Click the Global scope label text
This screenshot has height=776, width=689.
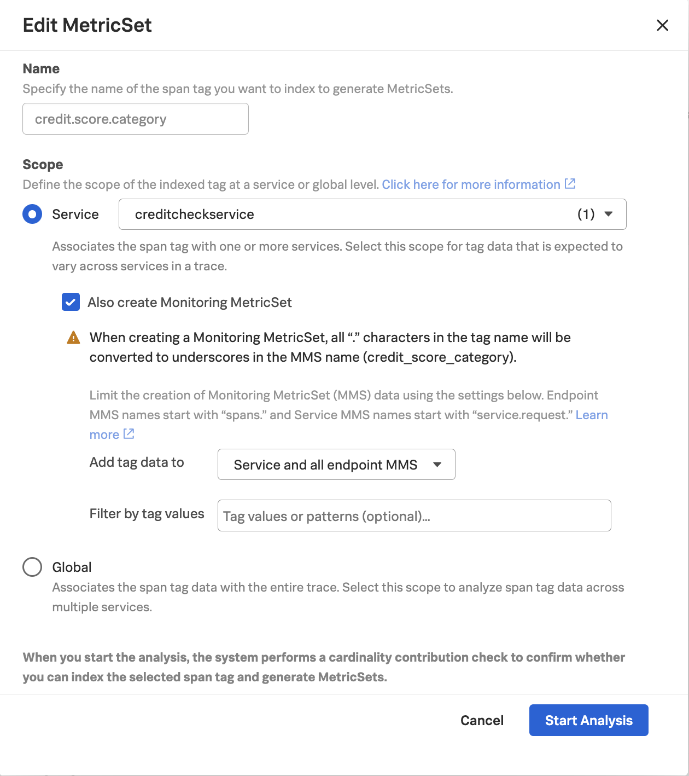point(72,567)
